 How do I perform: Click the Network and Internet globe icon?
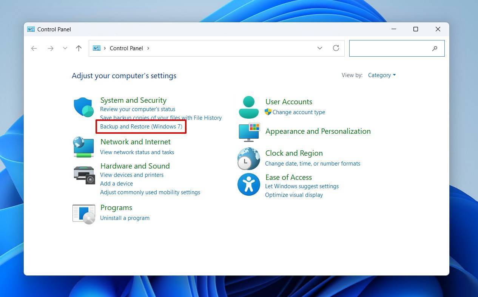[83, 147]
